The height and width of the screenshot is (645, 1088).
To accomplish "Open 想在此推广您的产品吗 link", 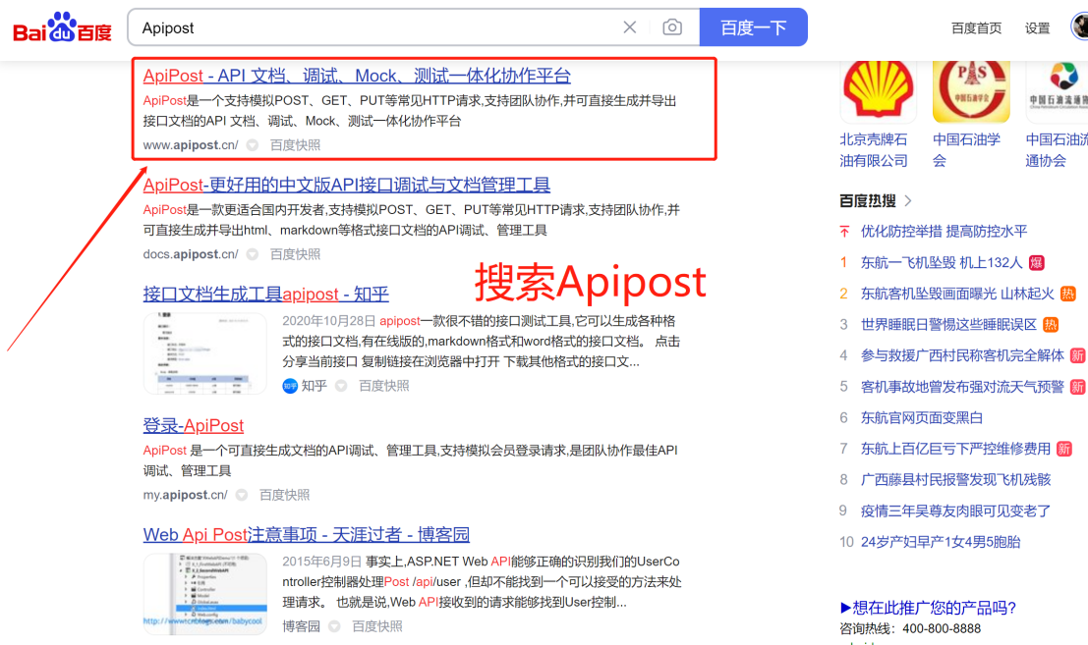I will (x=928, y=608).
